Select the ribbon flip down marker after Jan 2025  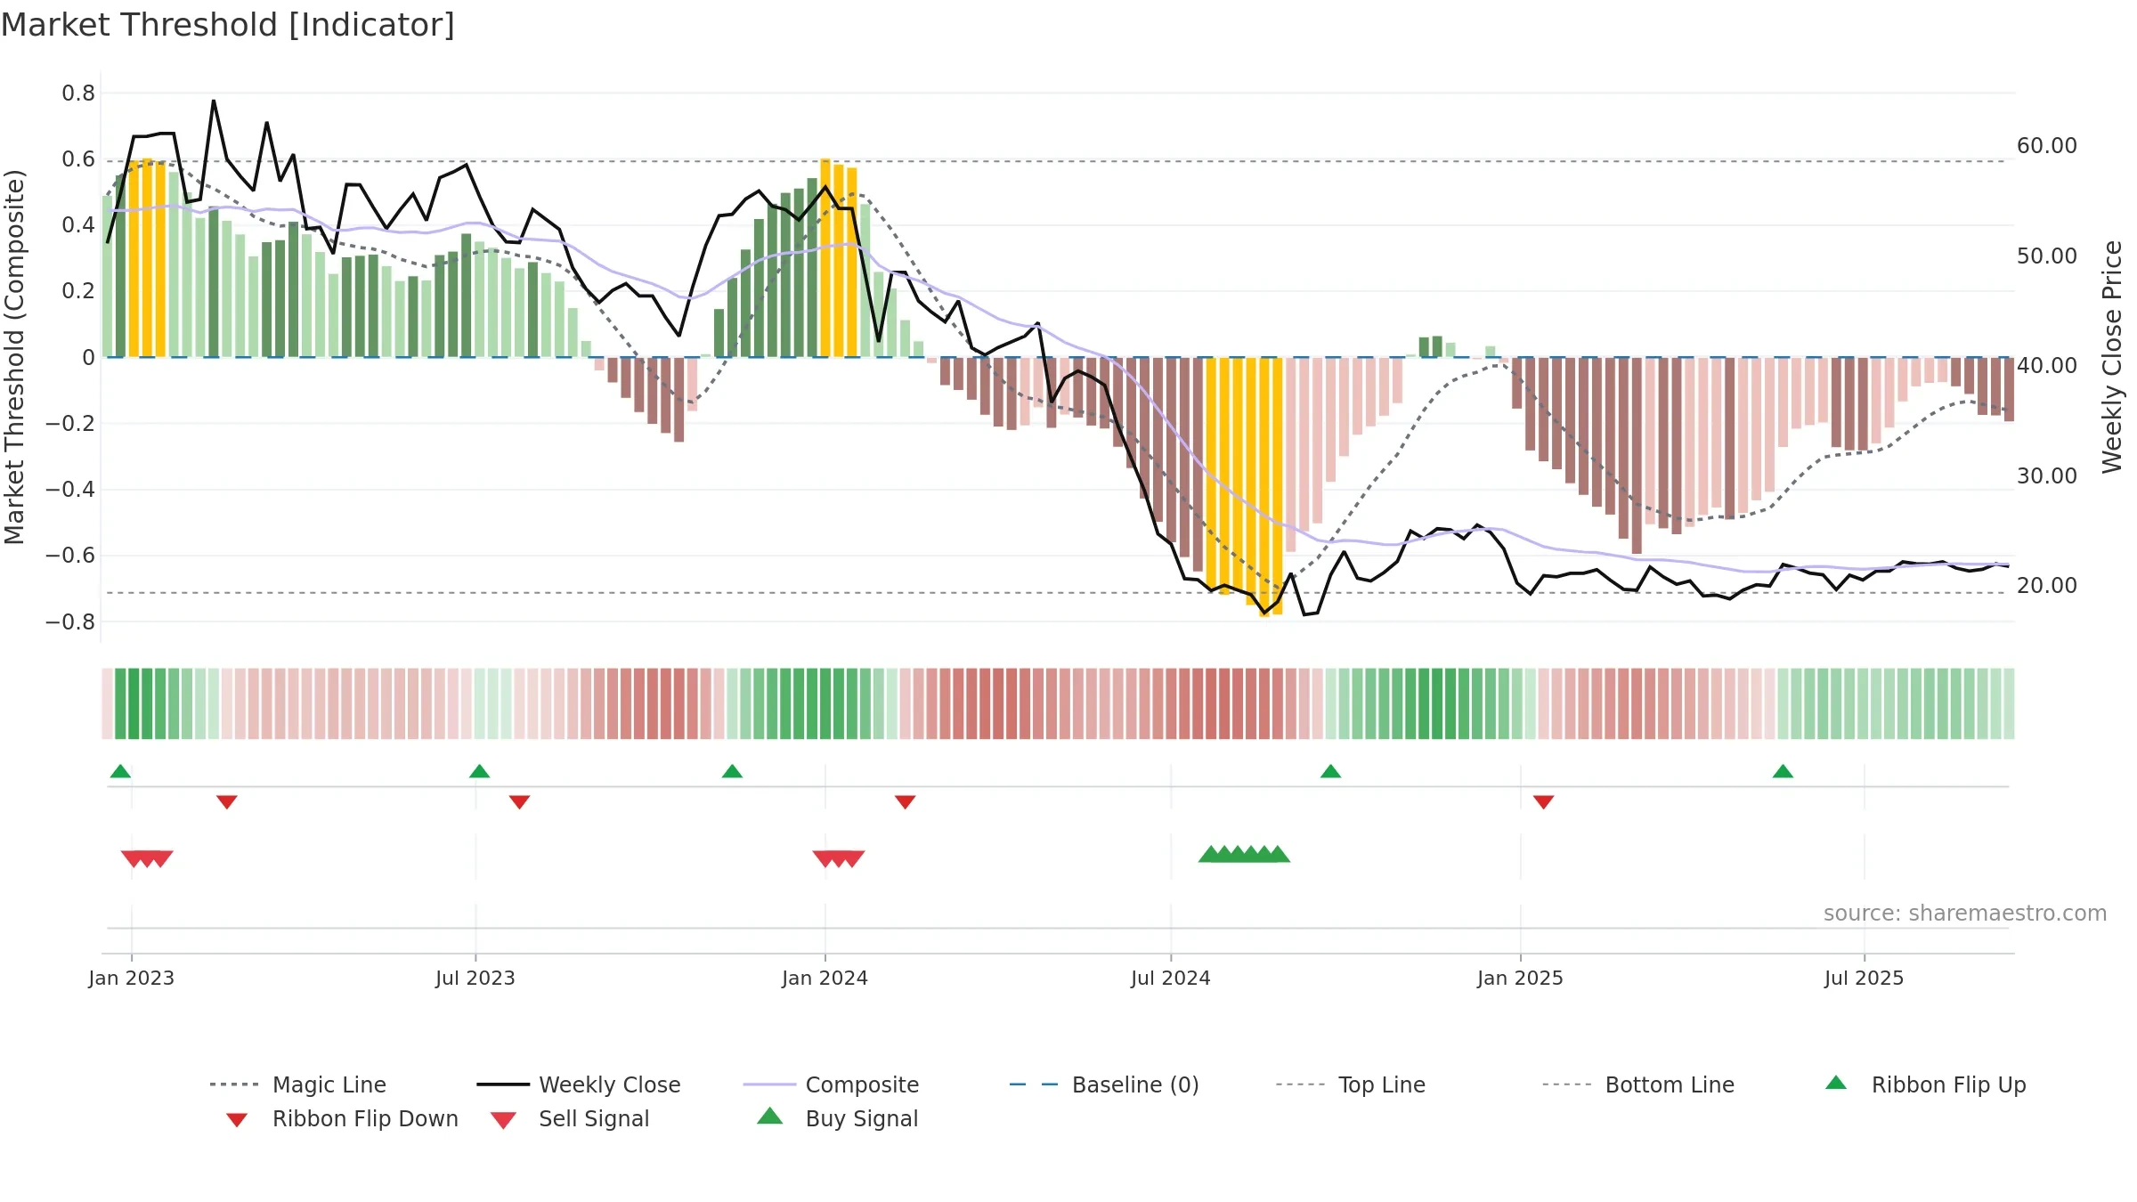(1544, 802)
